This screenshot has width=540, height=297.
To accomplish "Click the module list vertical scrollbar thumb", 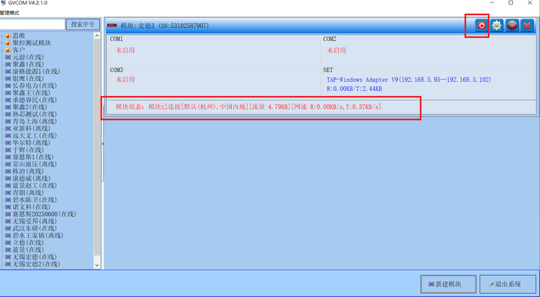I will [x=97, y=148].
